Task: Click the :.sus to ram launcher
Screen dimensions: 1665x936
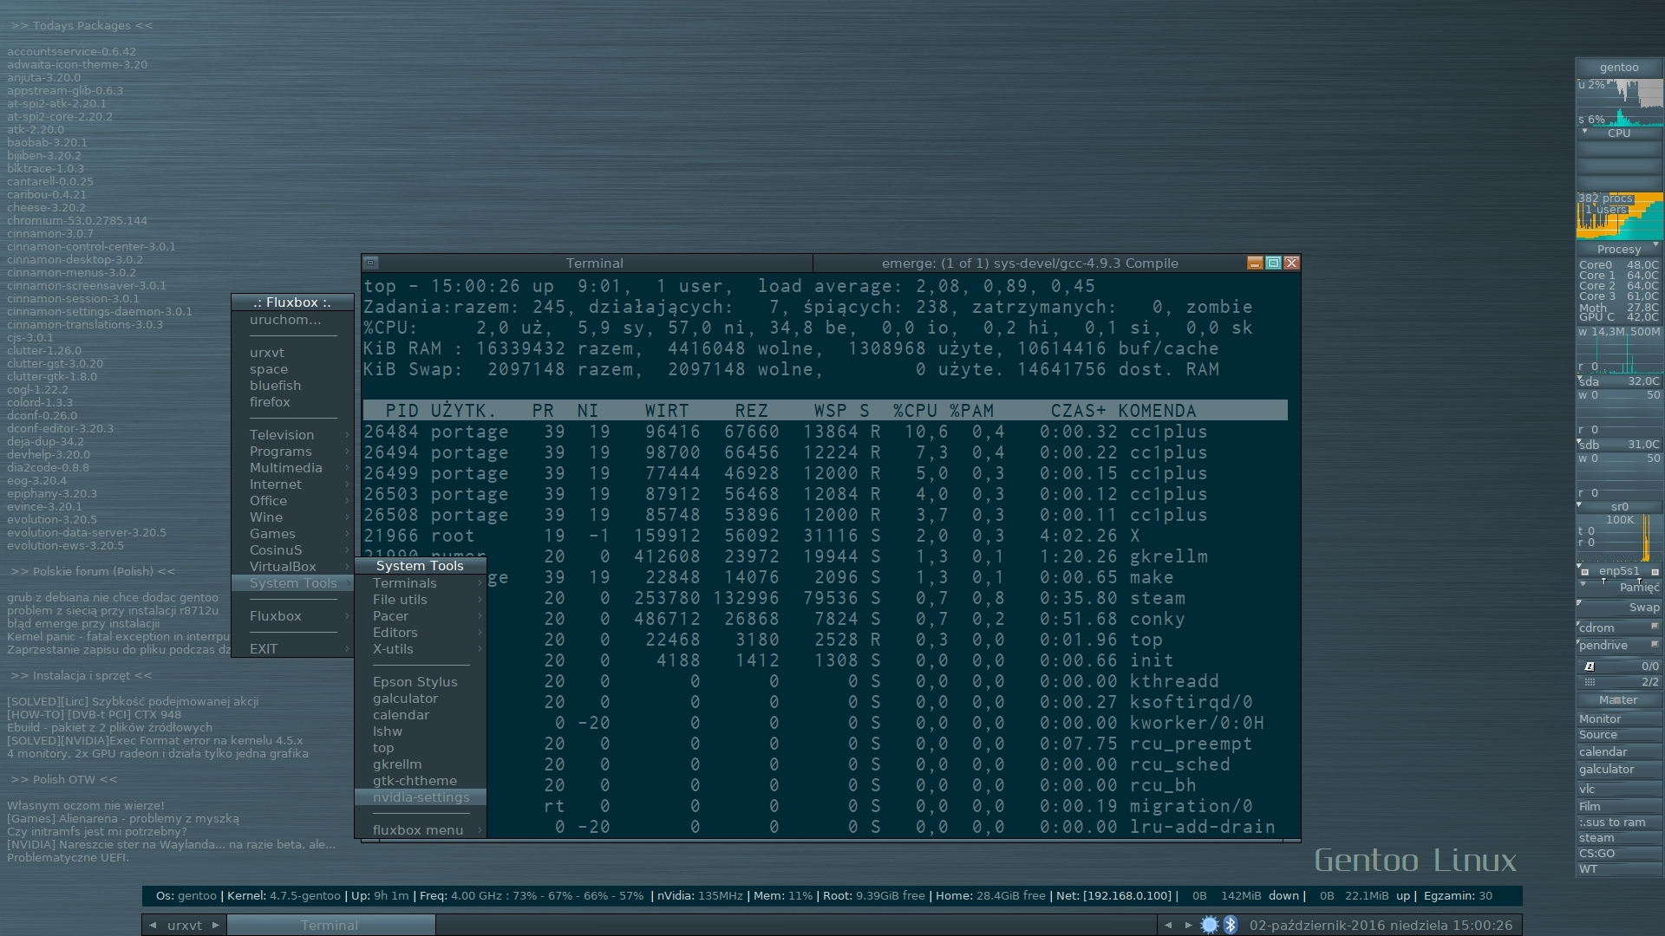Action: point(1618,822)
